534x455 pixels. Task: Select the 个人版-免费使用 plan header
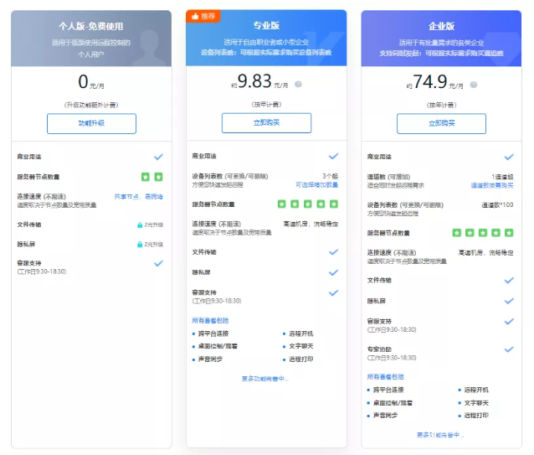pos(91,26)
